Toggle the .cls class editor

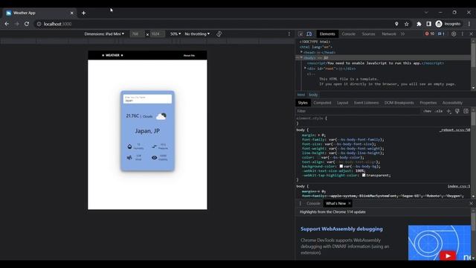coord(439,111)
